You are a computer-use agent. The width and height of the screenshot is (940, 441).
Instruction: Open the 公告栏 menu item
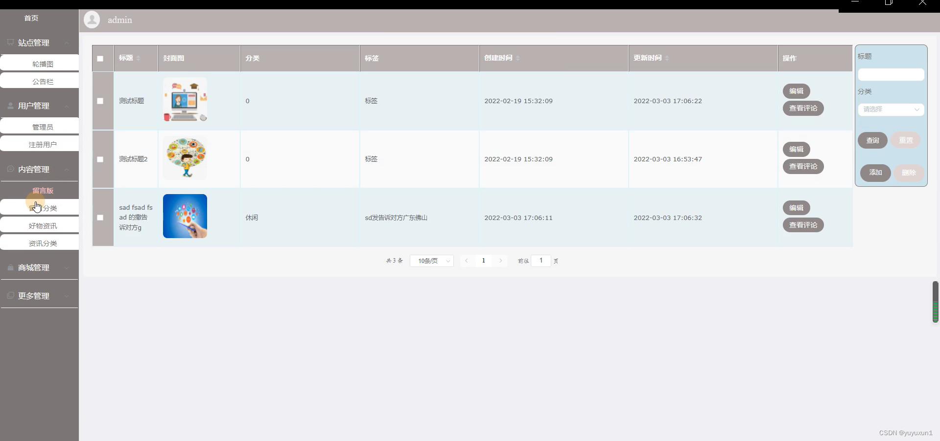[x=40, y=81]
